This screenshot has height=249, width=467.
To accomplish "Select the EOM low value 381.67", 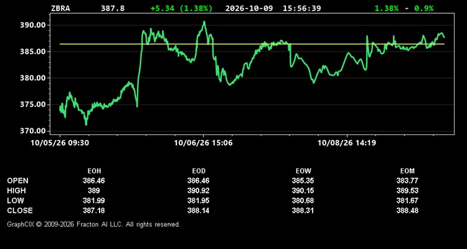I will pyautogui.click(x=407, y=200).
